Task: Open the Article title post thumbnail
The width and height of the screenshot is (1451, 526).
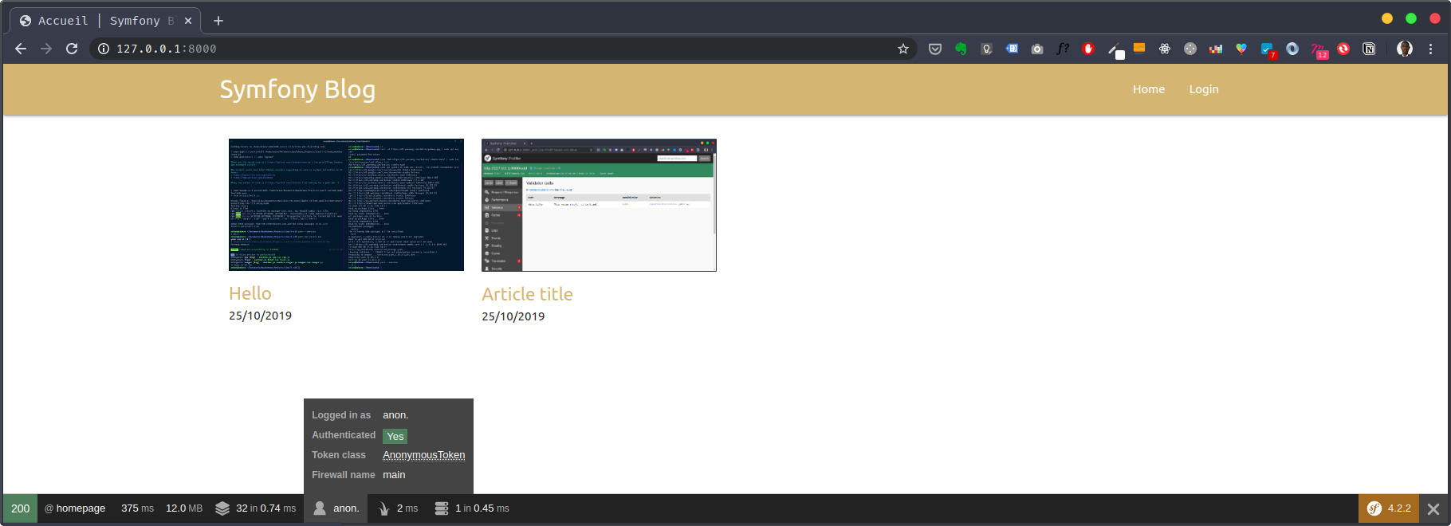Action: coord(599,205)
